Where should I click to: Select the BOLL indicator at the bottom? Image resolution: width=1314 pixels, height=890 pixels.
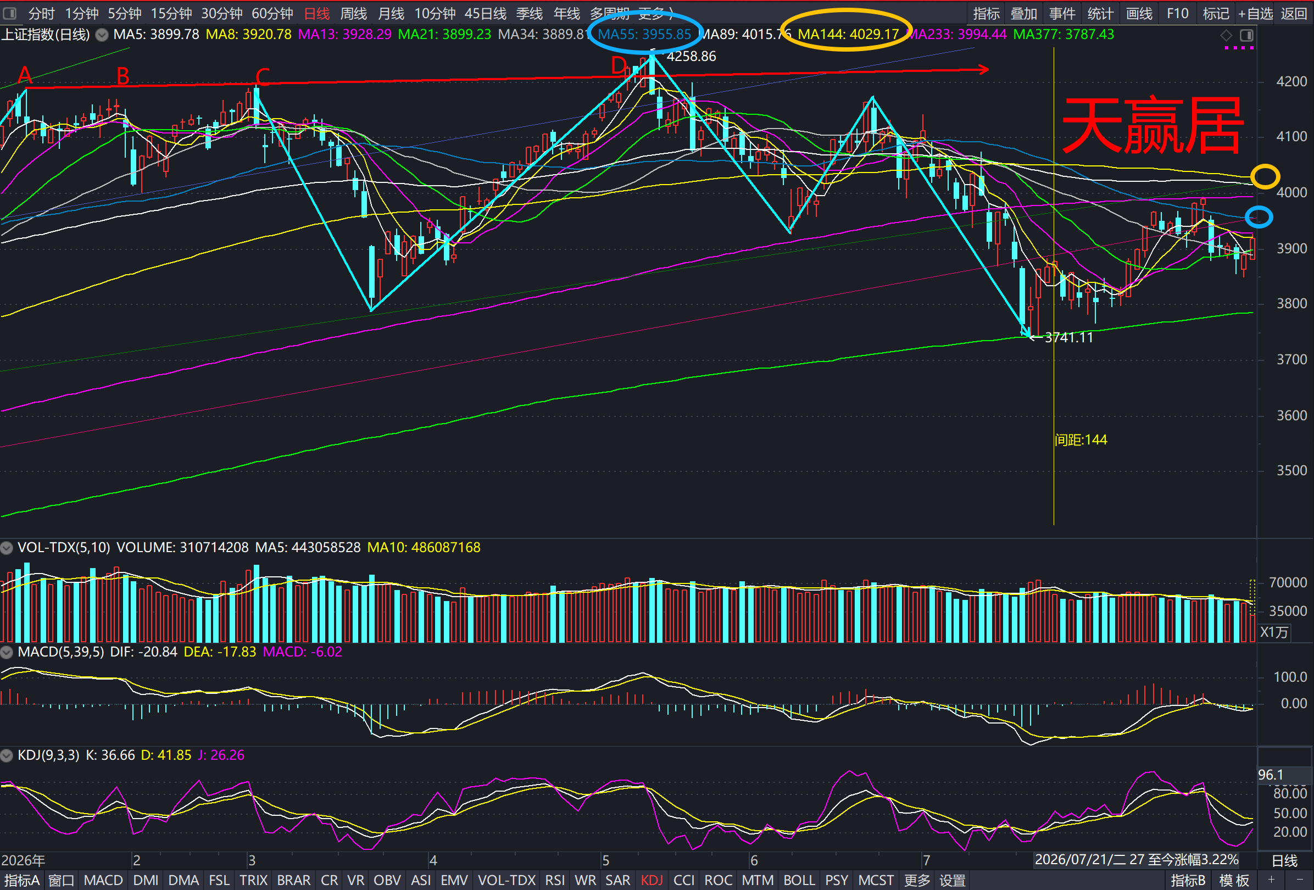pyautogui.click(x=798, y=881)
